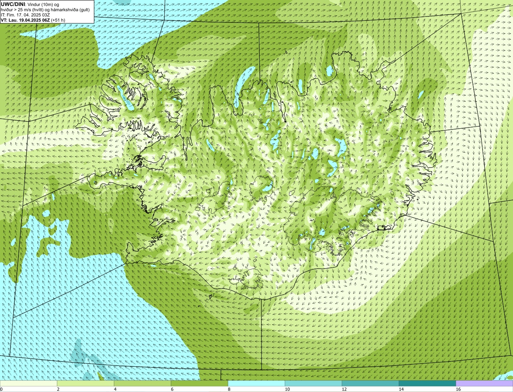Click the purple above-16 m/s legend swatch
The width and height of the screenshot is (513, 392).
(485, 384)
